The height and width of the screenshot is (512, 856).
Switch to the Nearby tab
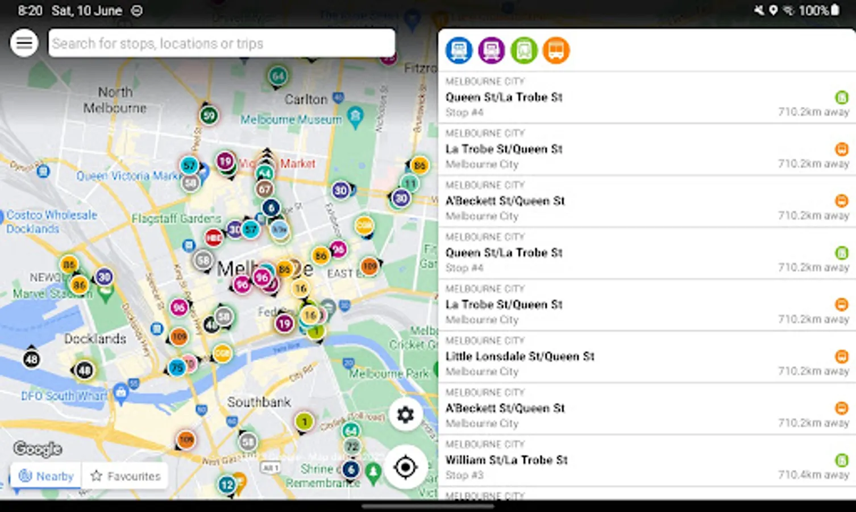(x=47, y=476)
